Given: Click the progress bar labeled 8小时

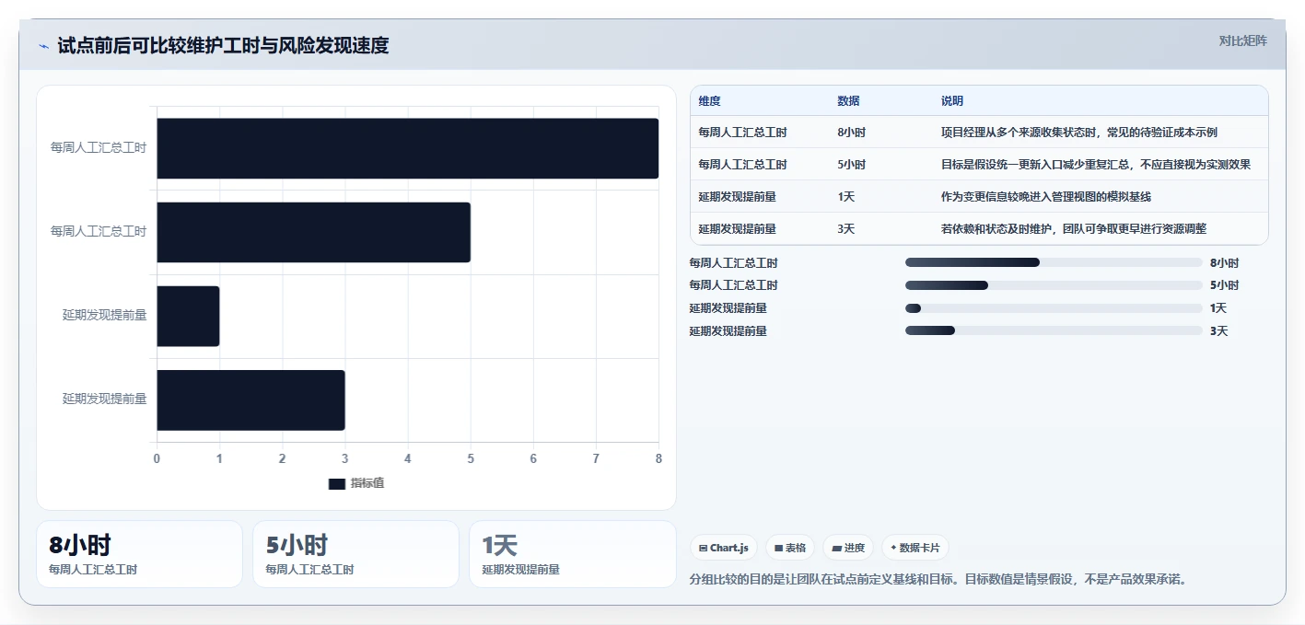Looking at the screenshot, I should [1054, 262].
